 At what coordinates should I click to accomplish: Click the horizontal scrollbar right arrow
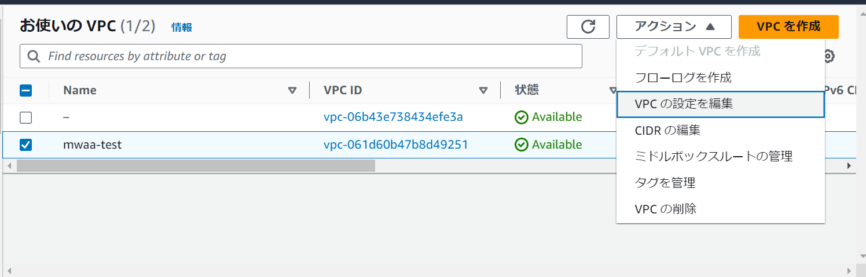click(849, 166)
